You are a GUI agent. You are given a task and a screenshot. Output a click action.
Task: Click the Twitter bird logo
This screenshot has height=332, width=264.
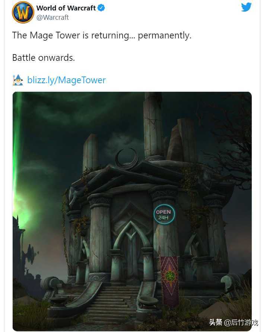tap(246, 7)
